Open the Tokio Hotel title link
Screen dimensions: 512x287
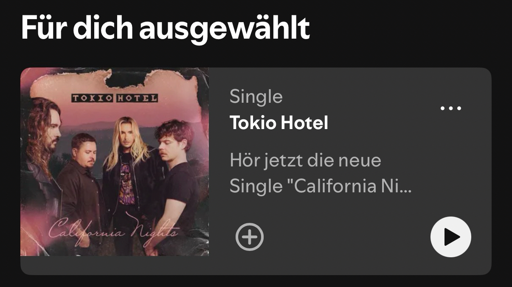(279, 123)
